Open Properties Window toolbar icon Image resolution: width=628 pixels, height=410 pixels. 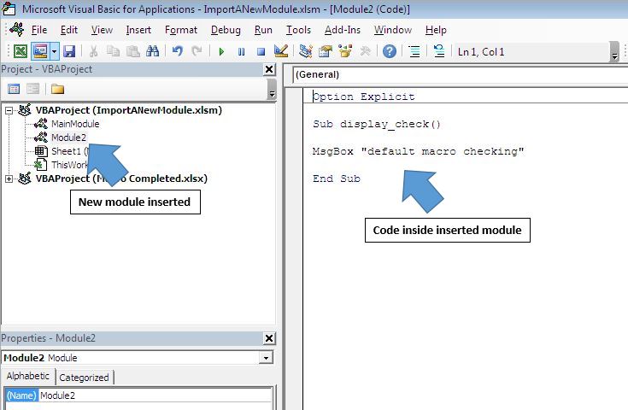click(326, 51)
